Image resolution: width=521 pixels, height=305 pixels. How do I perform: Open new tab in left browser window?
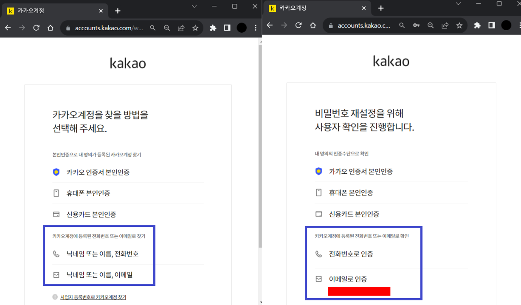(118, 11)
